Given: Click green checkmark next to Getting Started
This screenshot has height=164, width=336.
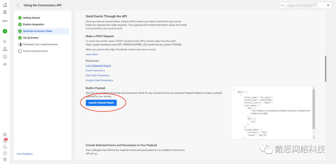Looking at the screenshot, I should point(20,18).
